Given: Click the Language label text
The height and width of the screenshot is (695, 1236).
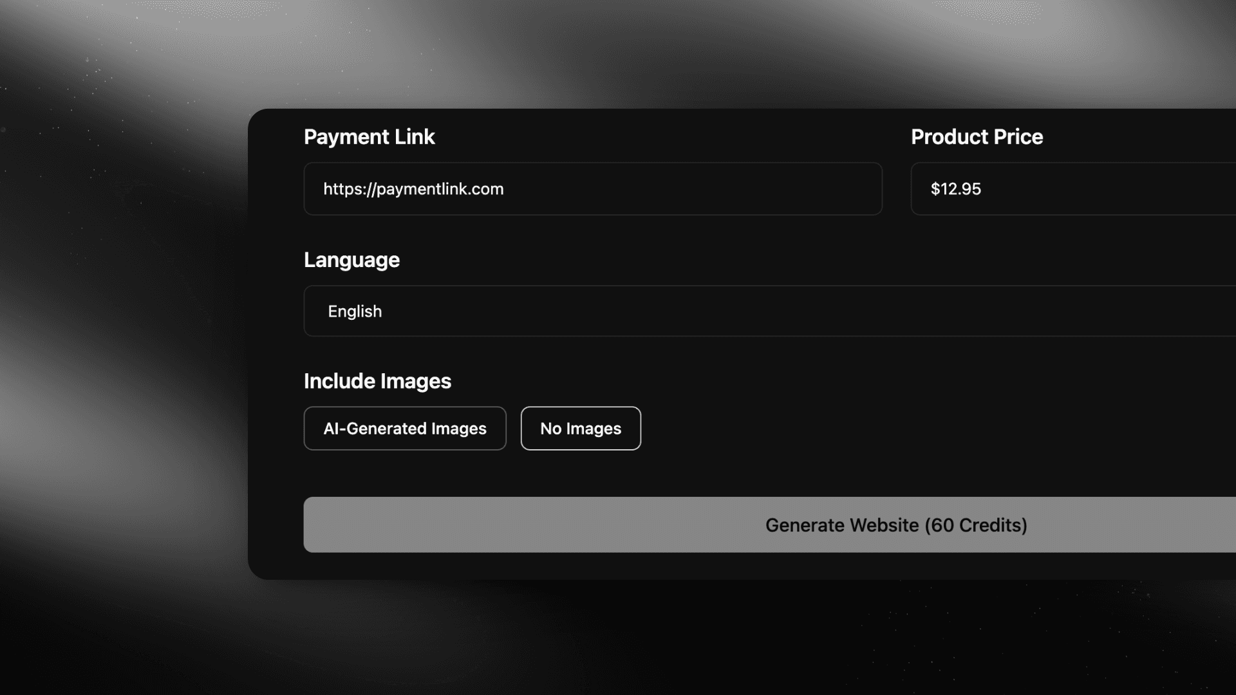Looking at the screenshot, I should (x=351, y=260).
